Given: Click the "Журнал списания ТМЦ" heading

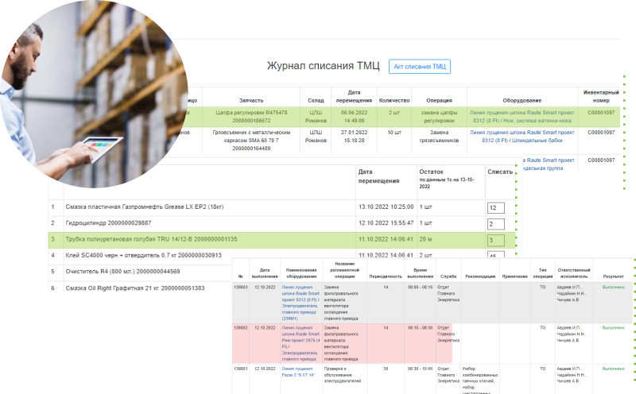Looking at the screenshot, I should point(324,66).
